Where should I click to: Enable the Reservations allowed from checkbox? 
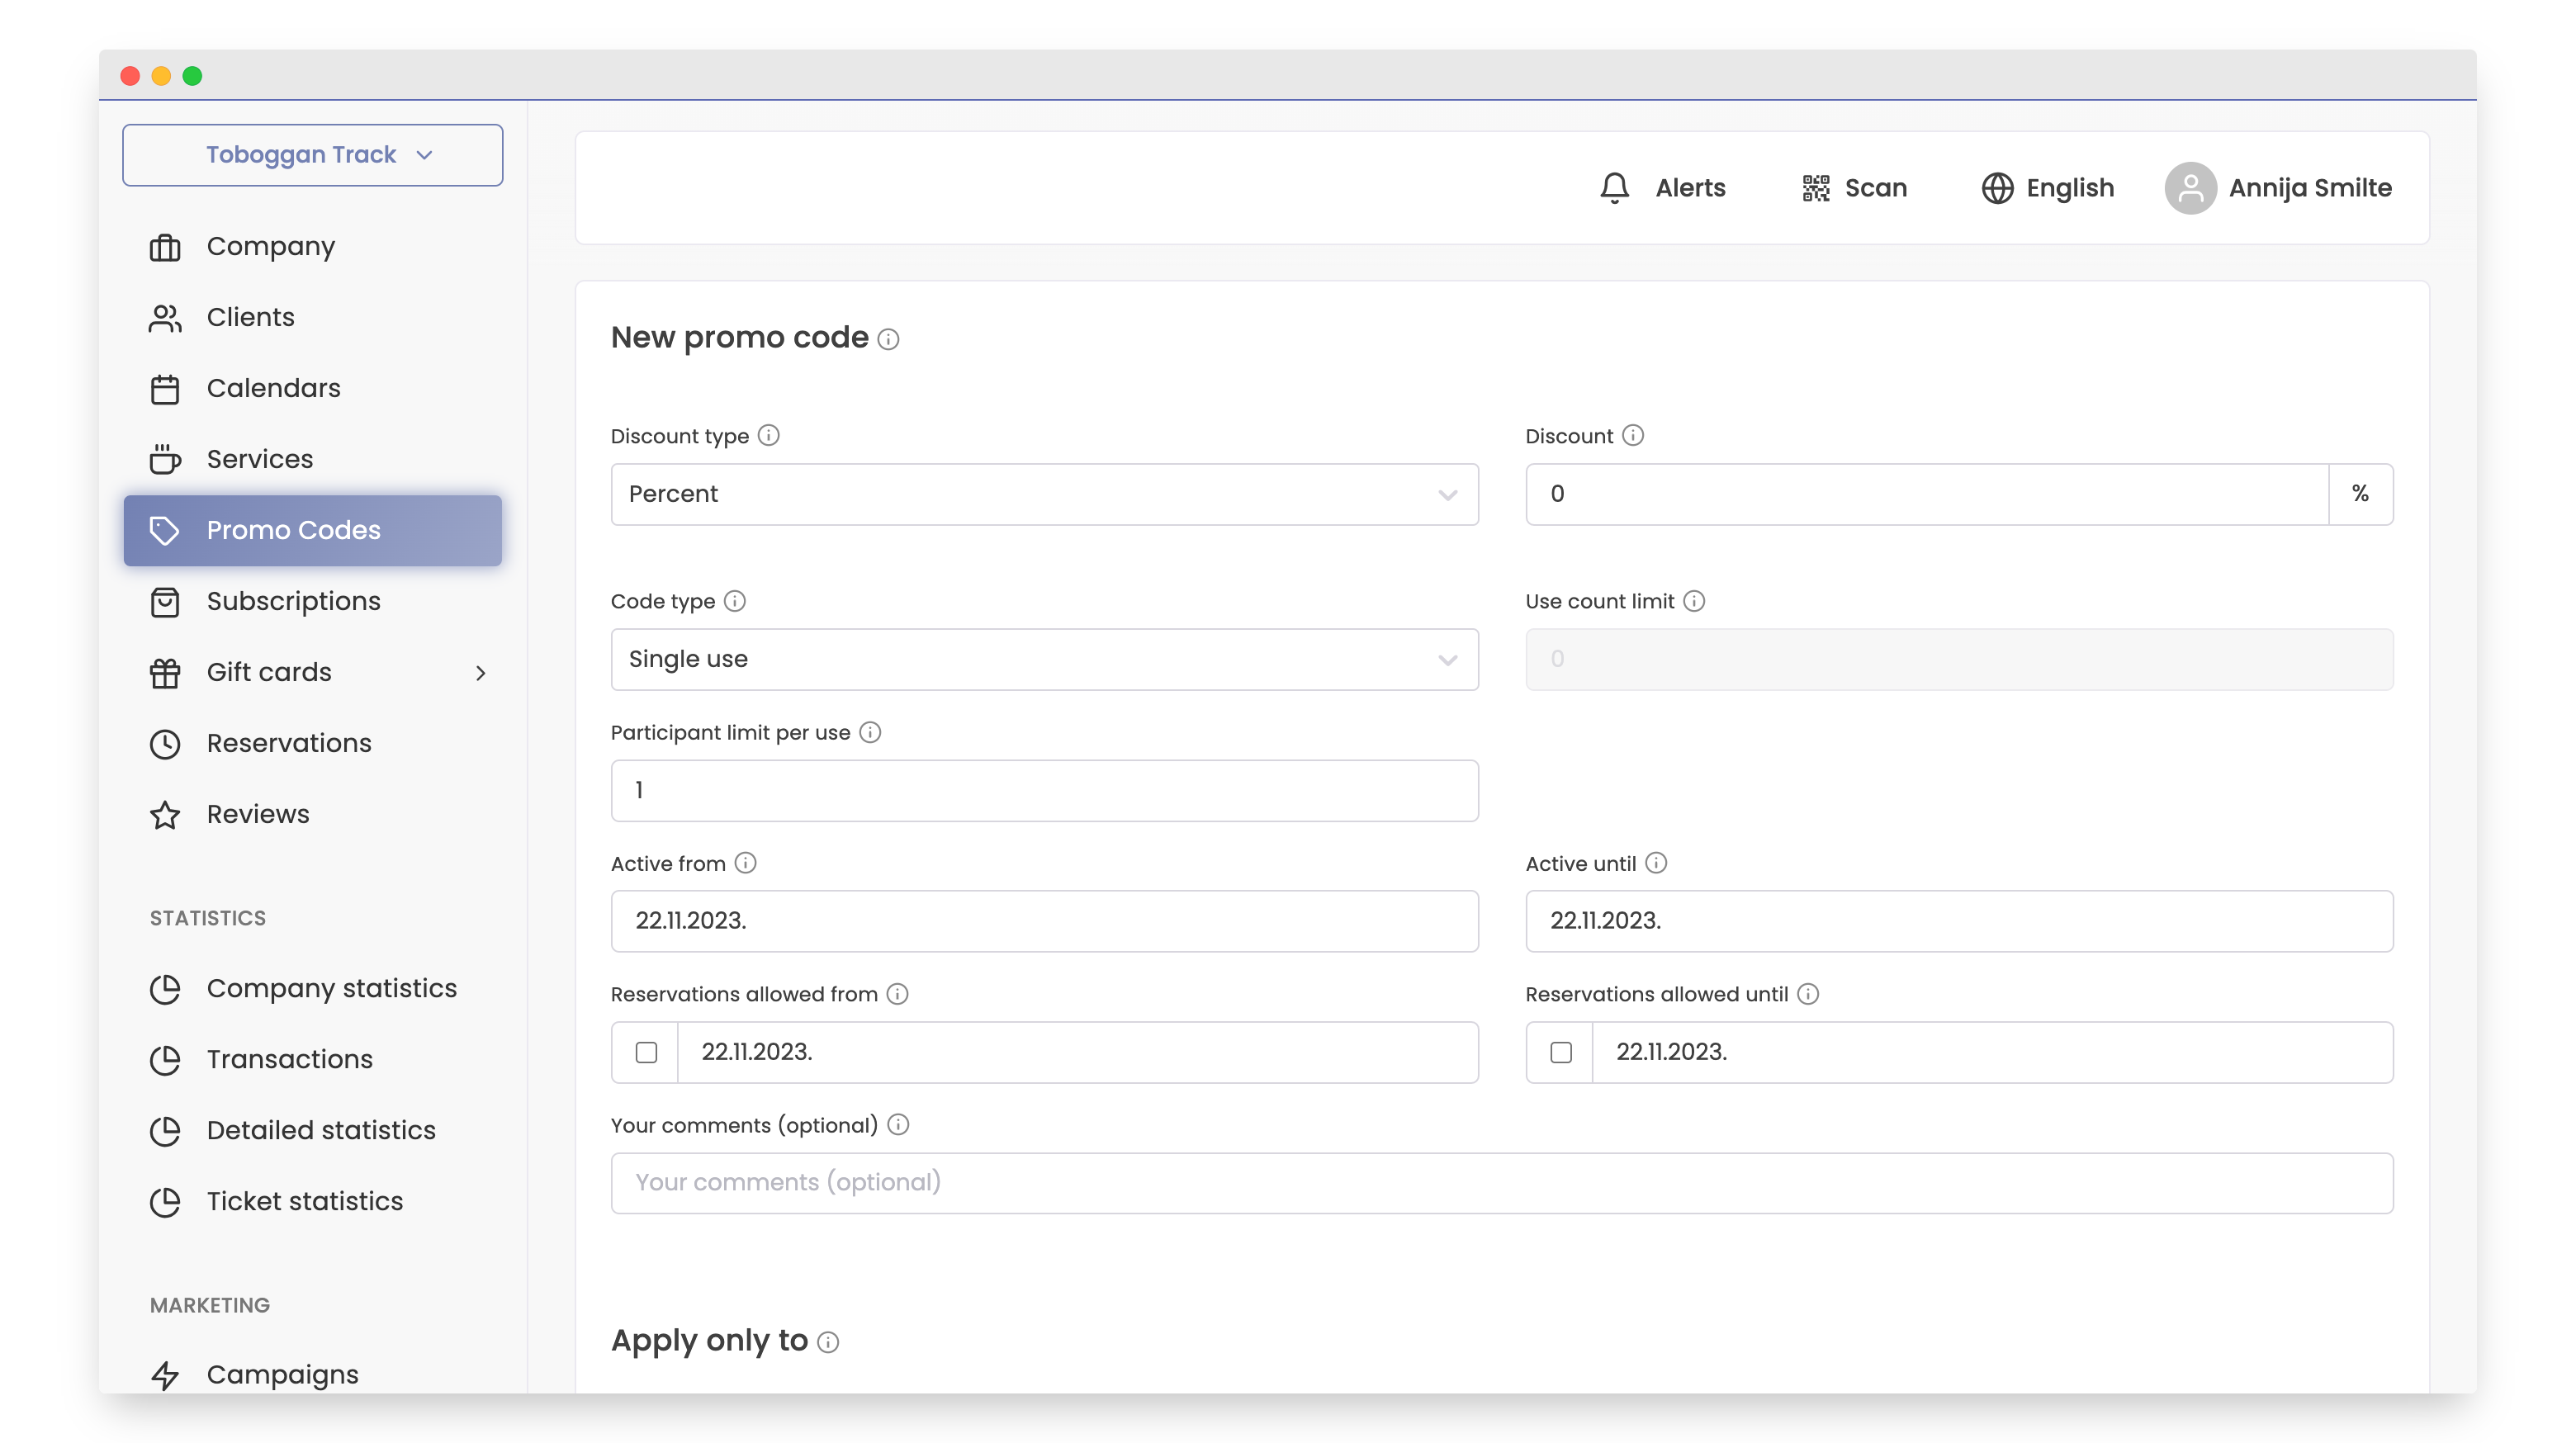pyautogui.click(x=646, y=1052)
